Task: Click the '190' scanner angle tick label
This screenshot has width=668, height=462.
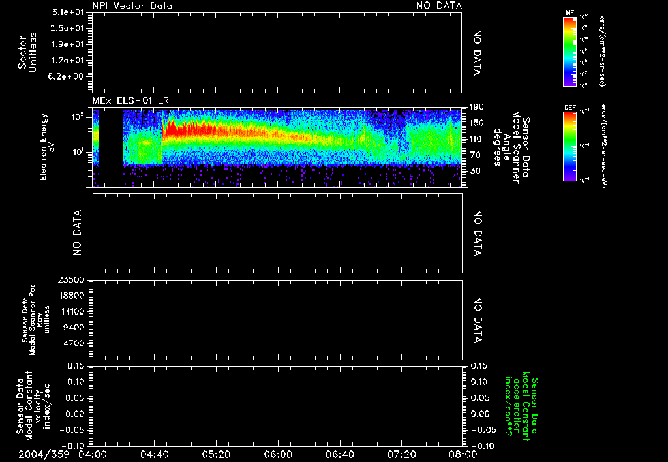Action: pyautogui.click(x=476, y=107)
